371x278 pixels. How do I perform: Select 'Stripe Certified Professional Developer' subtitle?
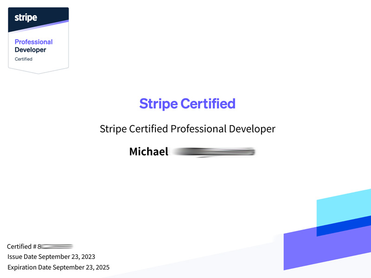click(187, 129)
